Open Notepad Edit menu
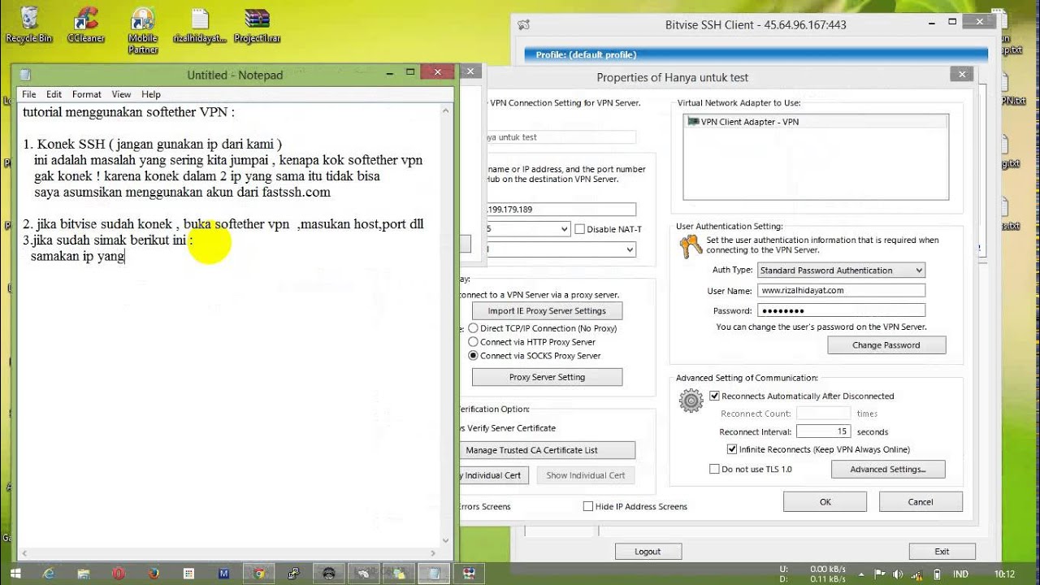 [54, 94]
